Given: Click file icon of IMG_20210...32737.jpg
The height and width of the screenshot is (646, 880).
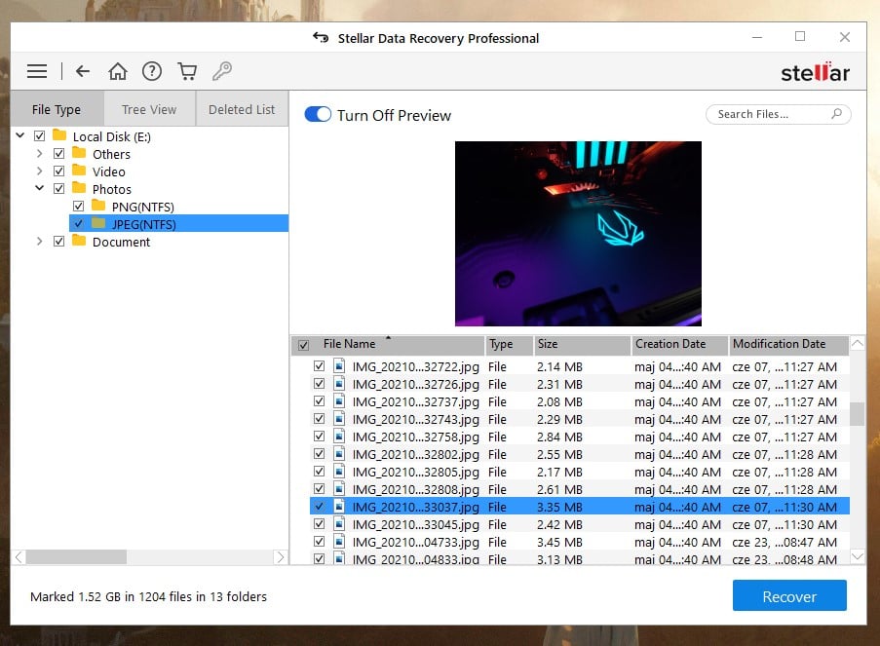Looking at the screenshot, I should pyautogui.click(x=339, y=400).
